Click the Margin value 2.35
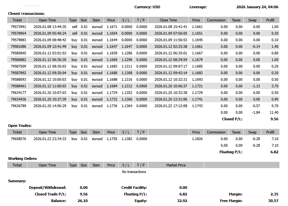 274,194
